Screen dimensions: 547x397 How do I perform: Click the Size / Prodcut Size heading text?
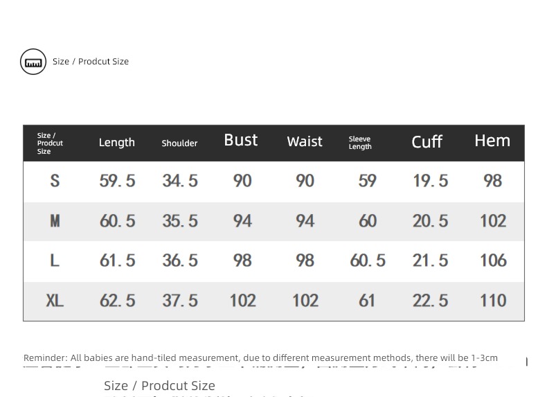(x=91, y=62)
